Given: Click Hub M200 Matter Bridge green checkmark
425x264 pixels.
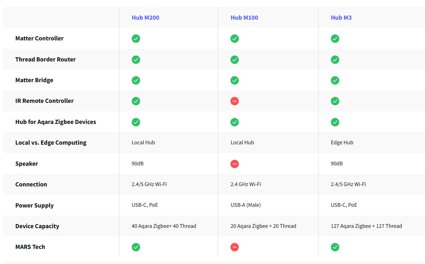Looking at the screenshot, I should 136,80.
